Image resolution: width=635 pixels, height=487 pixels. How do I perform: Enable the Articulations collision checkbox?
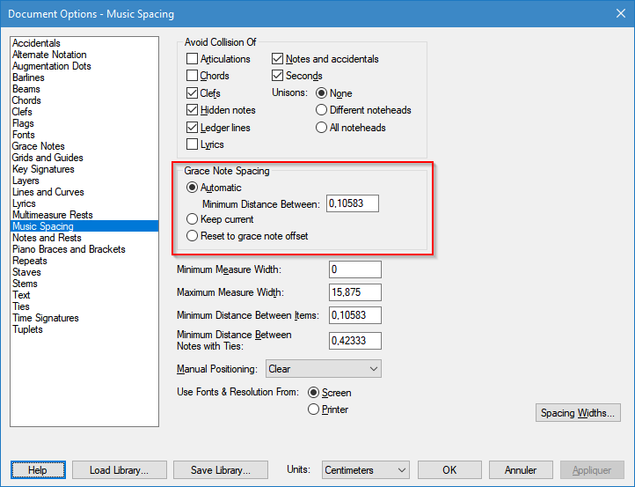(x=193, y=59)
